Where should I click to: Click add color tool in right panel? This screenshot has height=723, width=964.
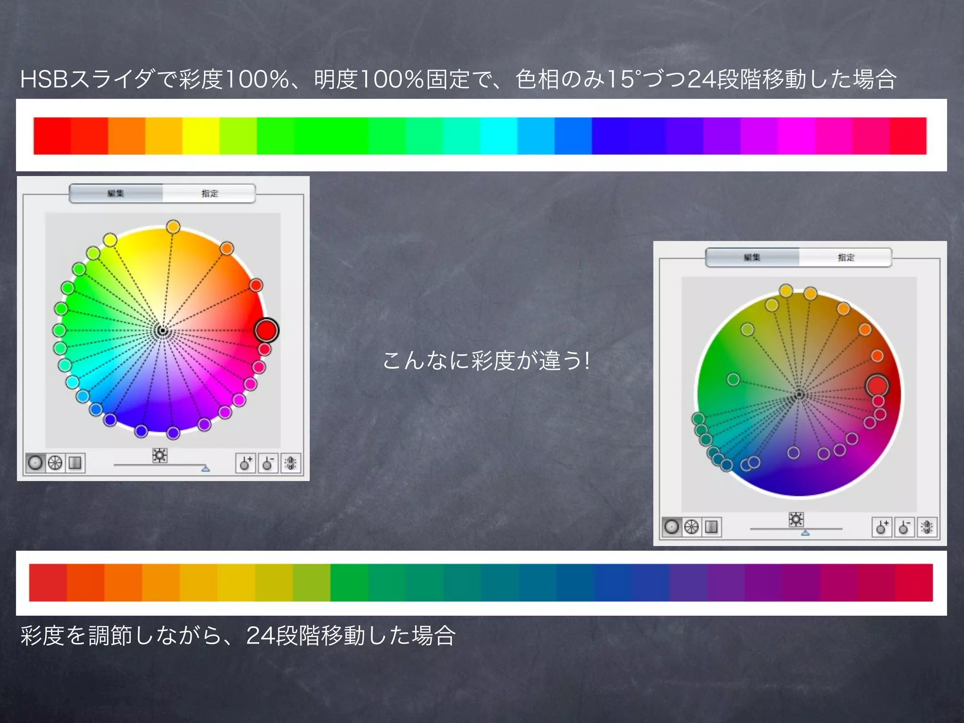tap(882, 527)
